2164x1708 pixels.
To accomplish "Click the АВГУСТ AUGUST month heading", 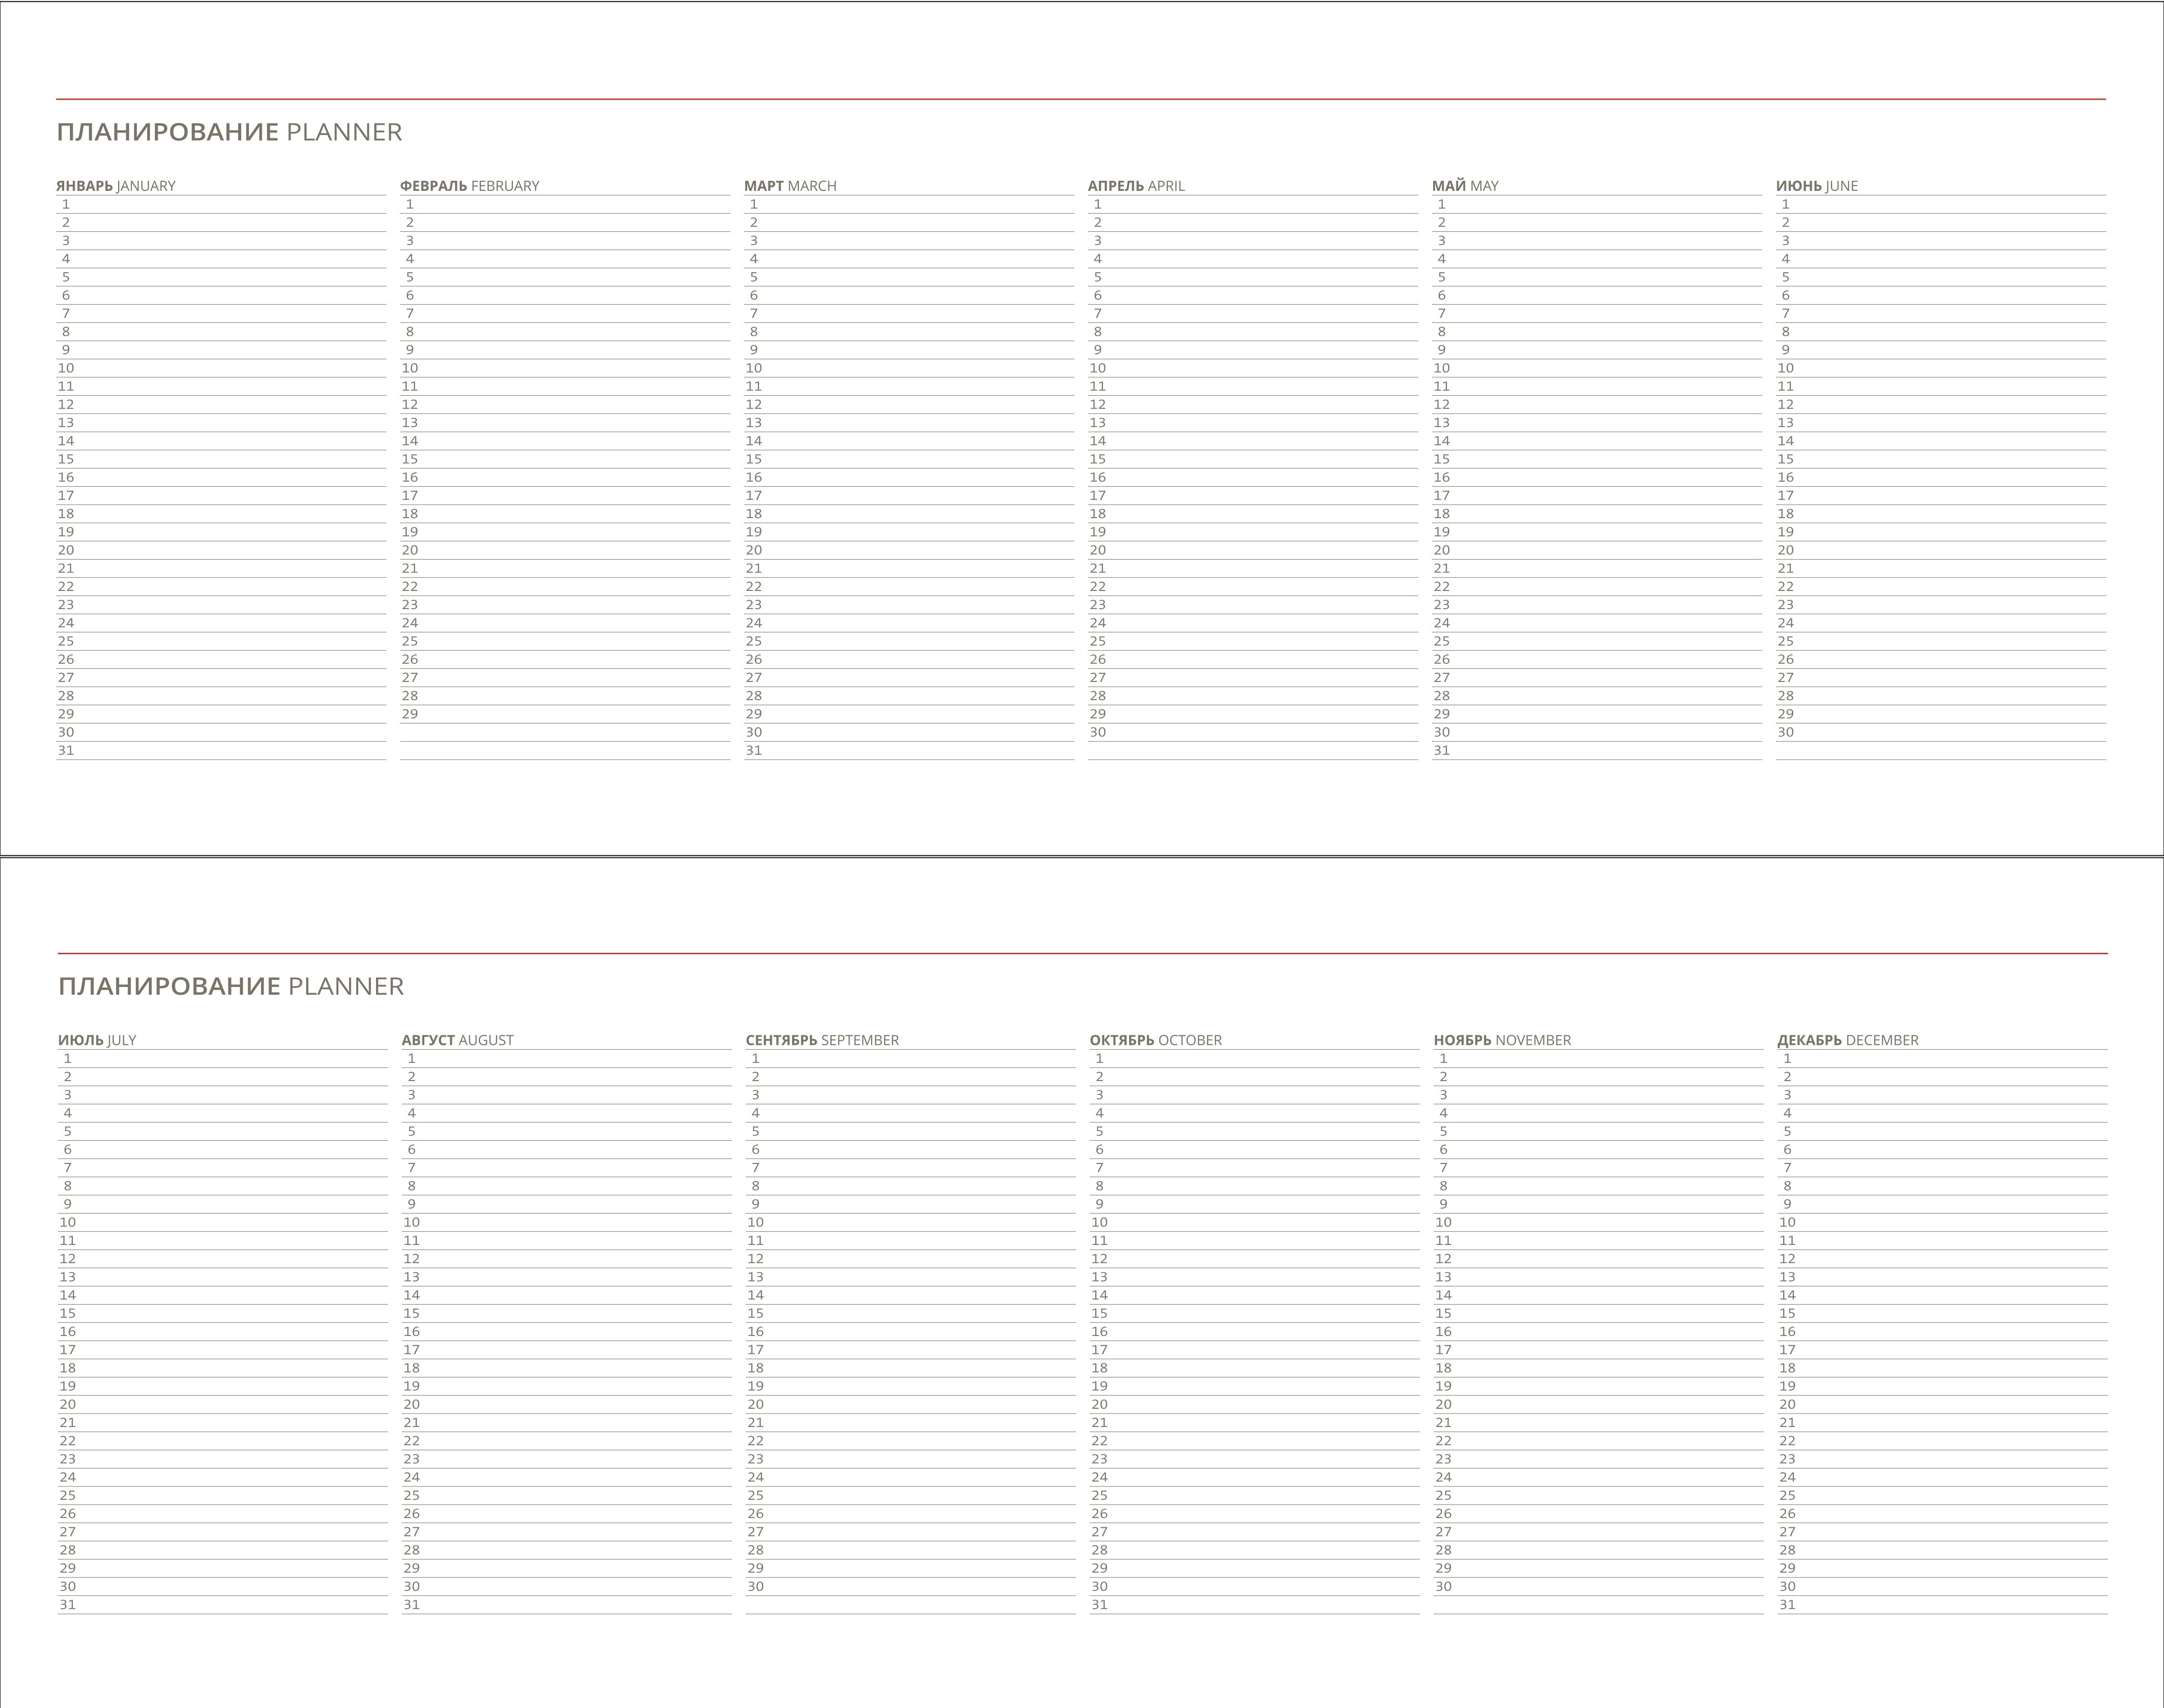I will click(x=458, y=1040).
